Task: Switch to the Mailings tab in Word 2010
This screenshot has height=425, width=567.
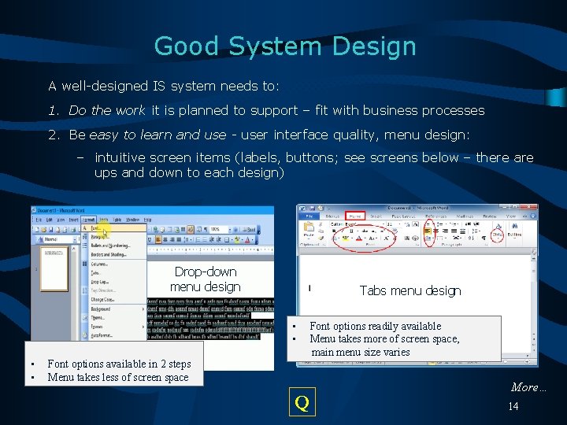Action: [x=465, y=216]
